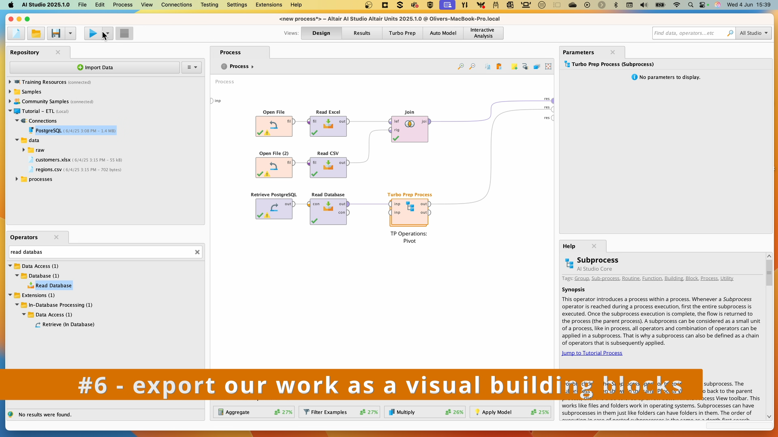This screenshot has height=437, width=778.
Task: Paste operators from the clipboard
Action: tap(500, 66)
